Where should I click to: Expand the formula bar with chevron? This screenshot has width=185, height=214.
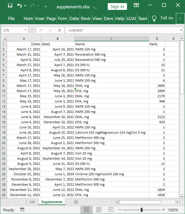[181, 30]
